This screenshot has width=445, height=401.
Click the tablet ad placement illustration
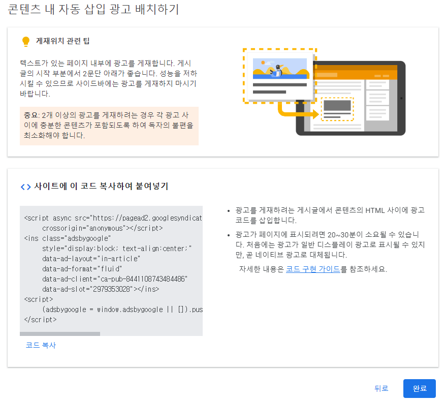(x=324, y=91)
